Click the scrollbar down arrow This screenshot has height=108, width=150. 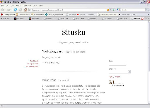[x=149, y=103]
